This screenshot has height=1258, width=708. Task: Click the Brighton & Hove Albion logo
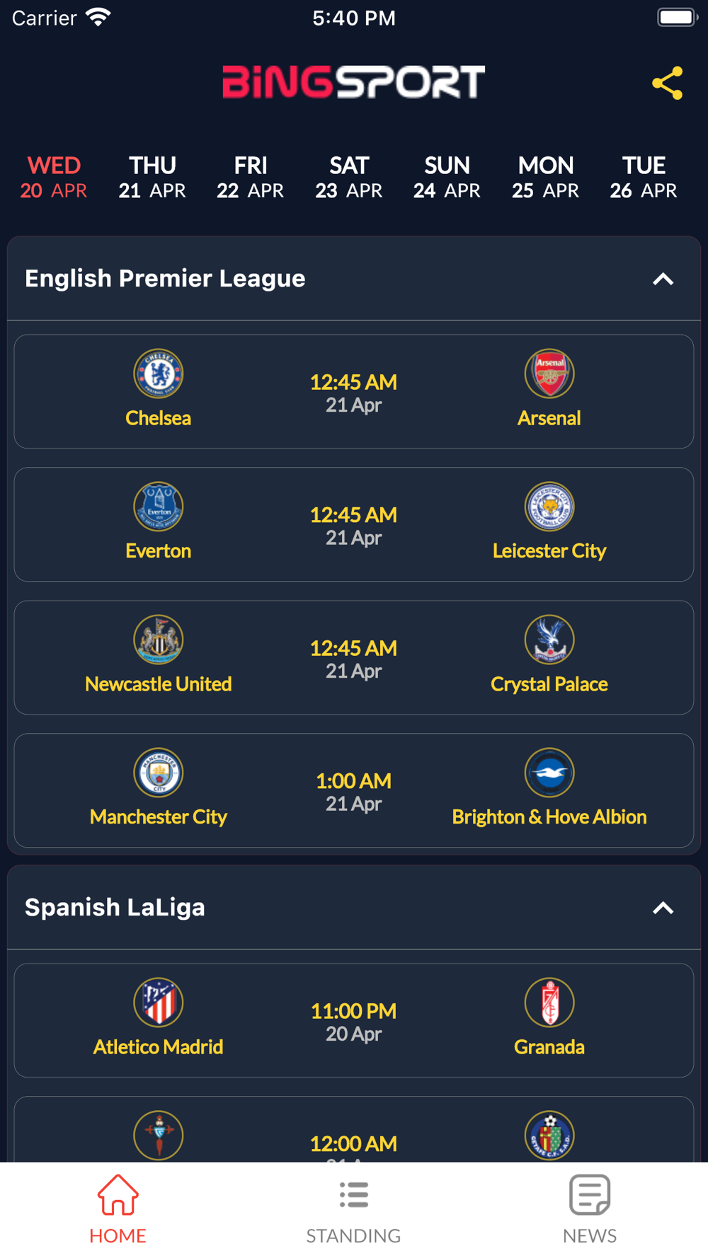click(x=549, y=773)
